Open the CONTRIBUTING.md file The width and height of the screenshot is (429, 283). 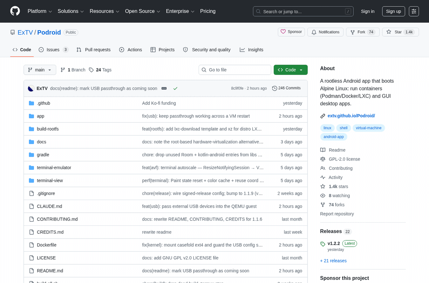click(57, 219)
